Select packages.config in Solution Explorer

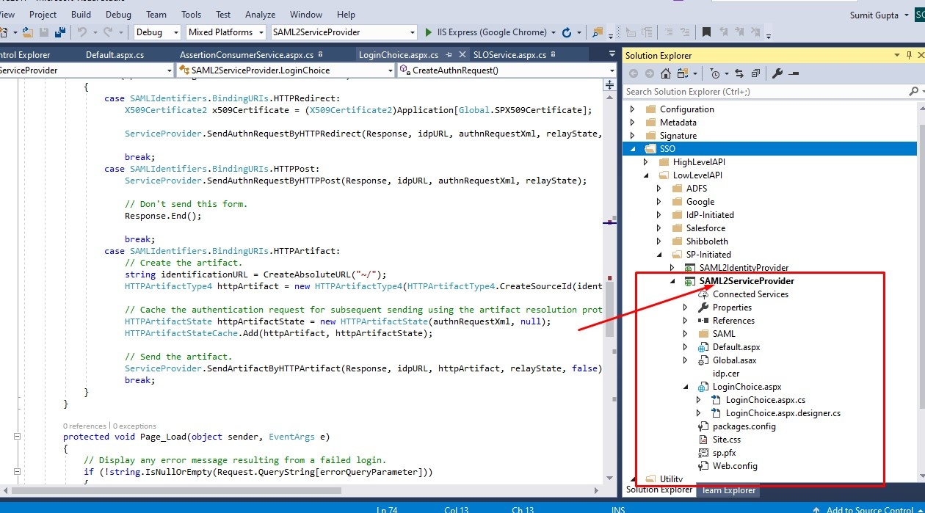744,426
